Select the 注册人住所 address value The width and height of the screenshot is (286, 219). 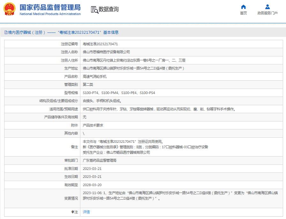coord(134,60)
